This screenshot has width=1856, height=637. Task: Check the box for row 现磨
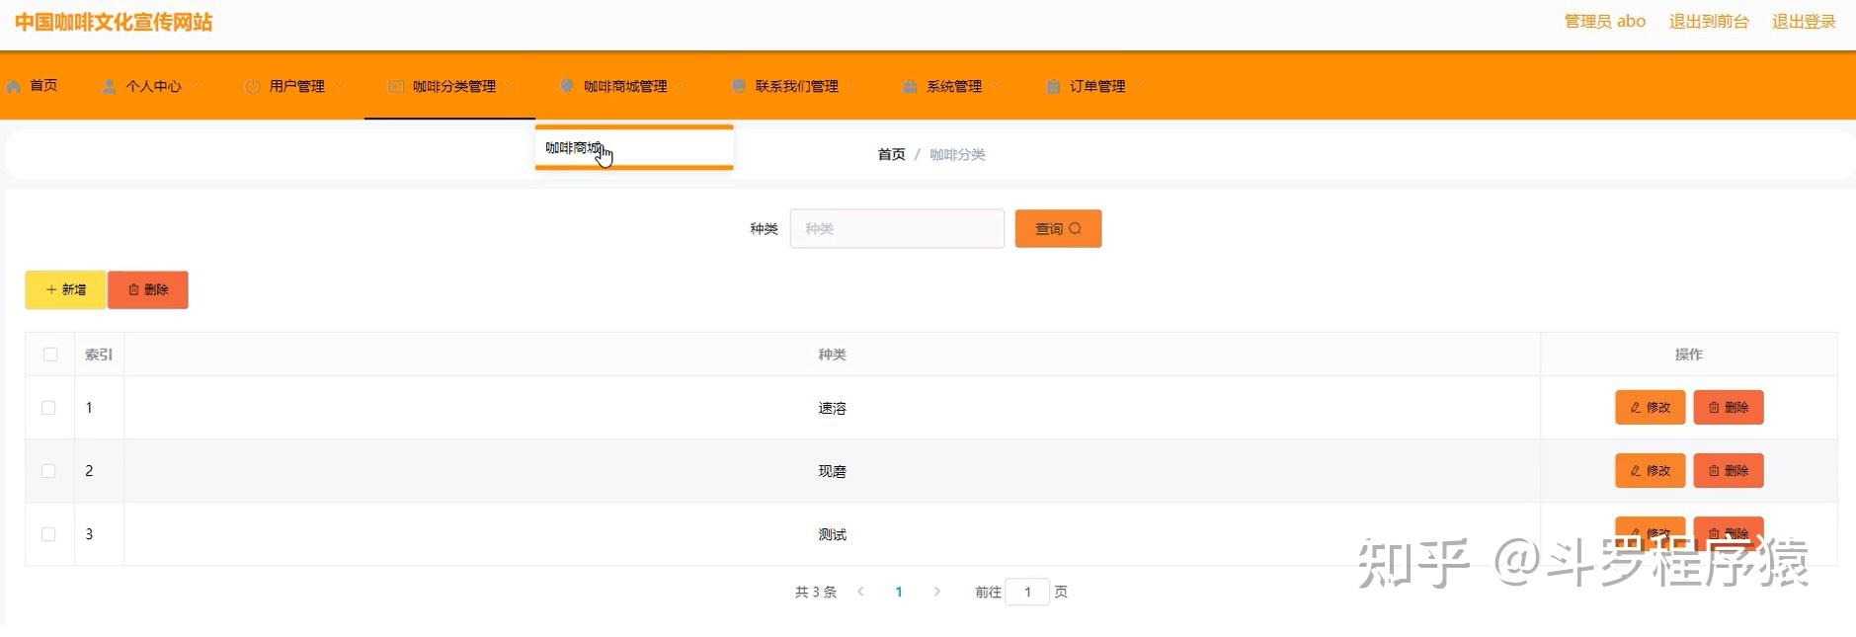[x=48, y=471]
